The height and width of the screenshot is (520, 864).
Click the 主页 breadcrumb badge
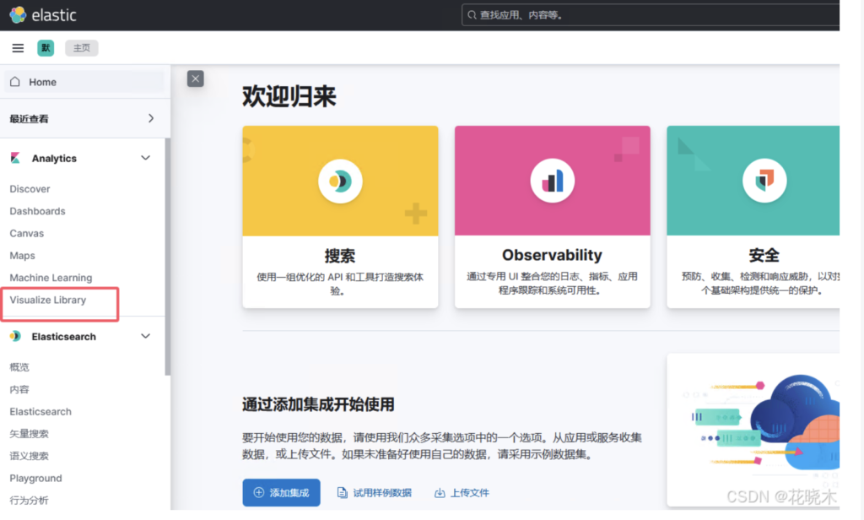[x=82, y=48]
